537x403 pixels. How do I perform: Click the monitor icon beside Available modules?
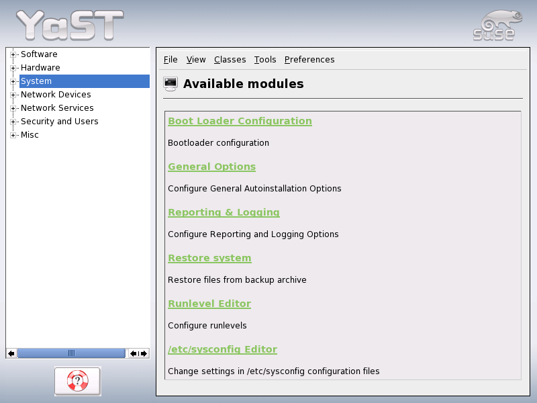(170, 84)
